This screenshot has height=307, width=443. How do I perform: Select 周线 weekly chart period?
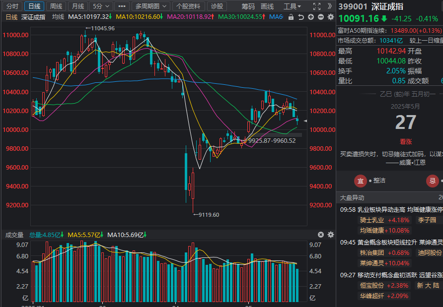(x=56, y=6)
